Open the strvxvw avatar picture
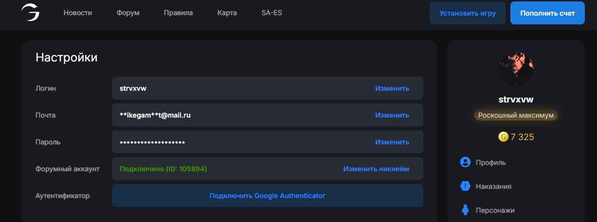The height and width of the screenshot is (222, 597). [516, 69]
